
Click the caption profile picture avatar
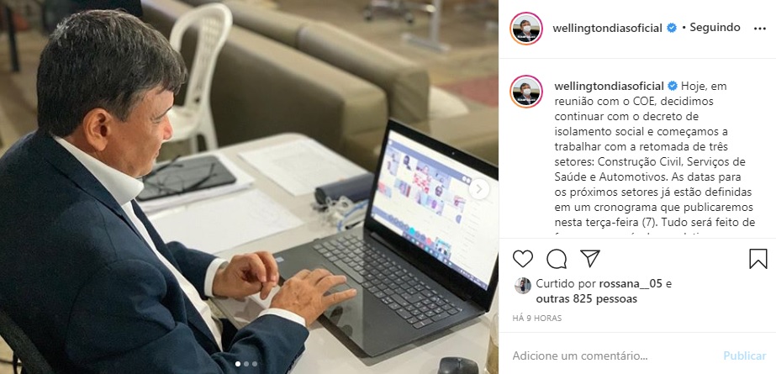coord(526,92)
